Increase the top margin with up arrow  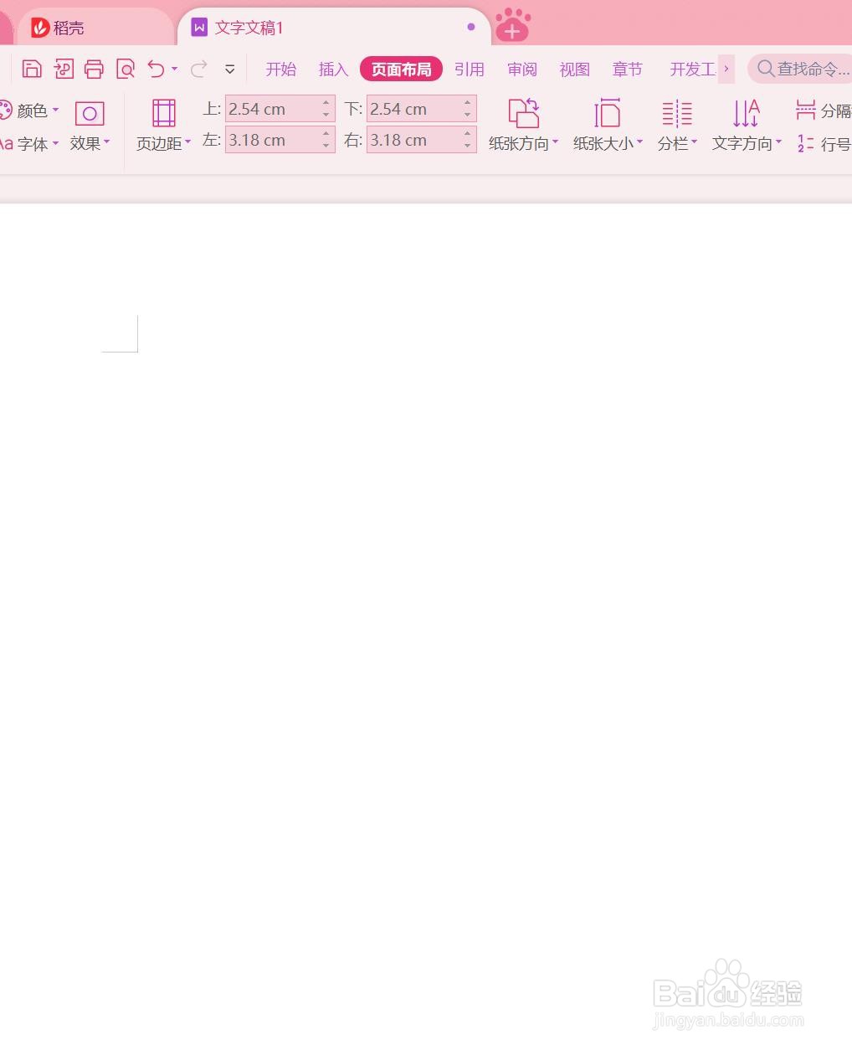(x=326, y=103)
